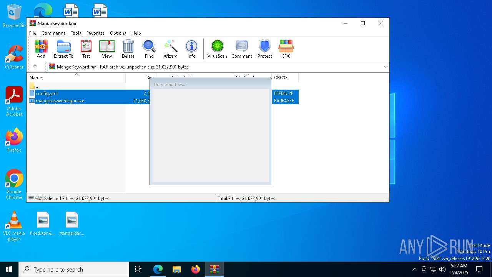This screenshot has height=277, width=492.
Task: Launch the Wizard tool
Action: click(171, 49)
